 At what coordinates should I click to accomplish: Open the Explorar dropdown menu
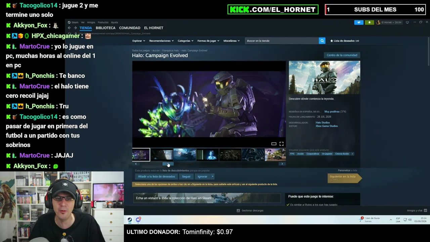(x=138, y=41)
